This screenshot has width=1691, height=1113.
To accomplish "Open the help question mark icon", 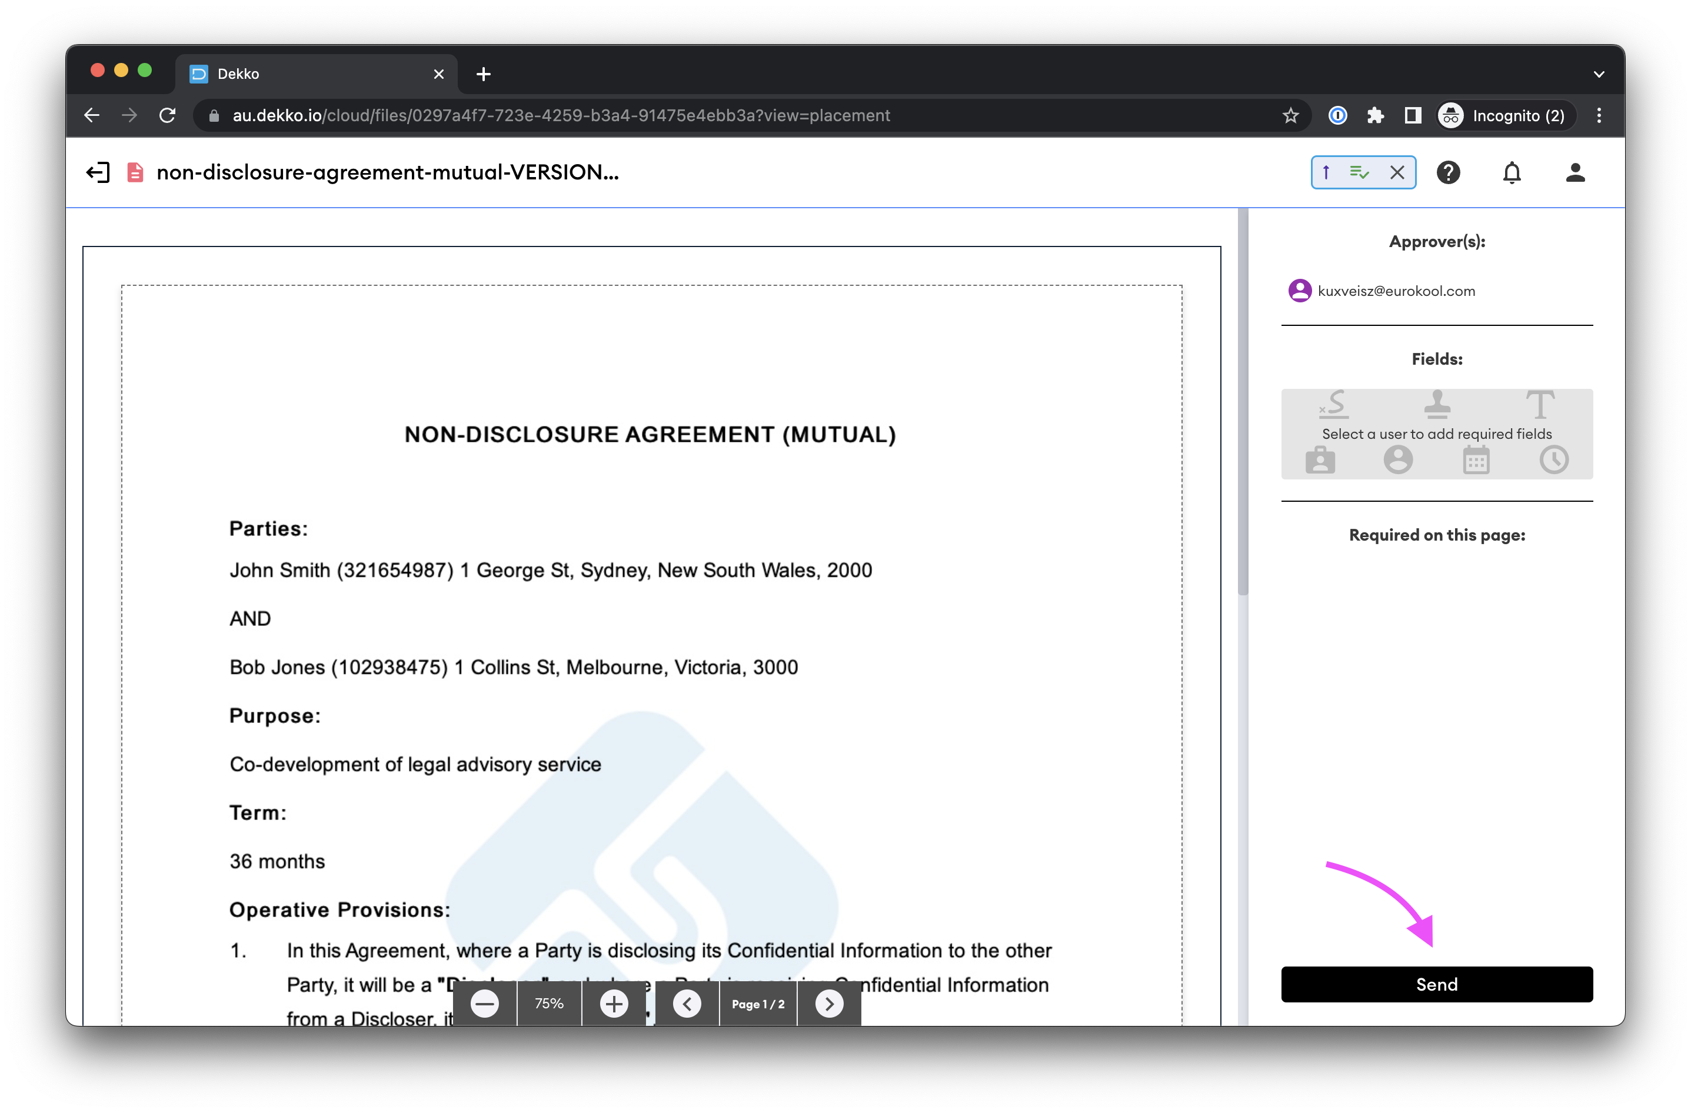I will [1448, 172].
